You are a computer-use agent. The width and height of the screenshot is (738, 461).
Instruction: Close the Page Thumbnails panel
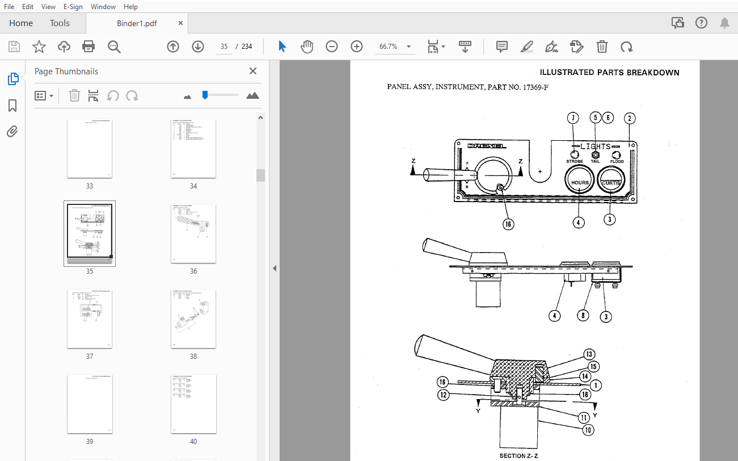[x=253, y=71]
